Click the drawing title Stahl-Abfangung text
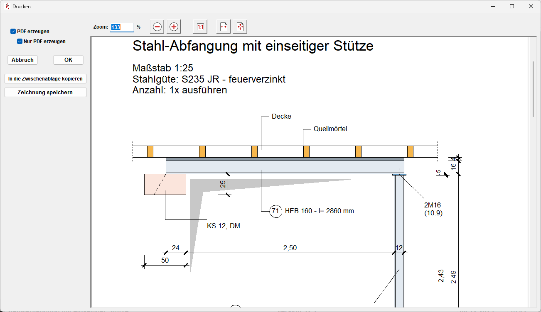The width and height of the screenshot is (541, 312). [253, 46]
